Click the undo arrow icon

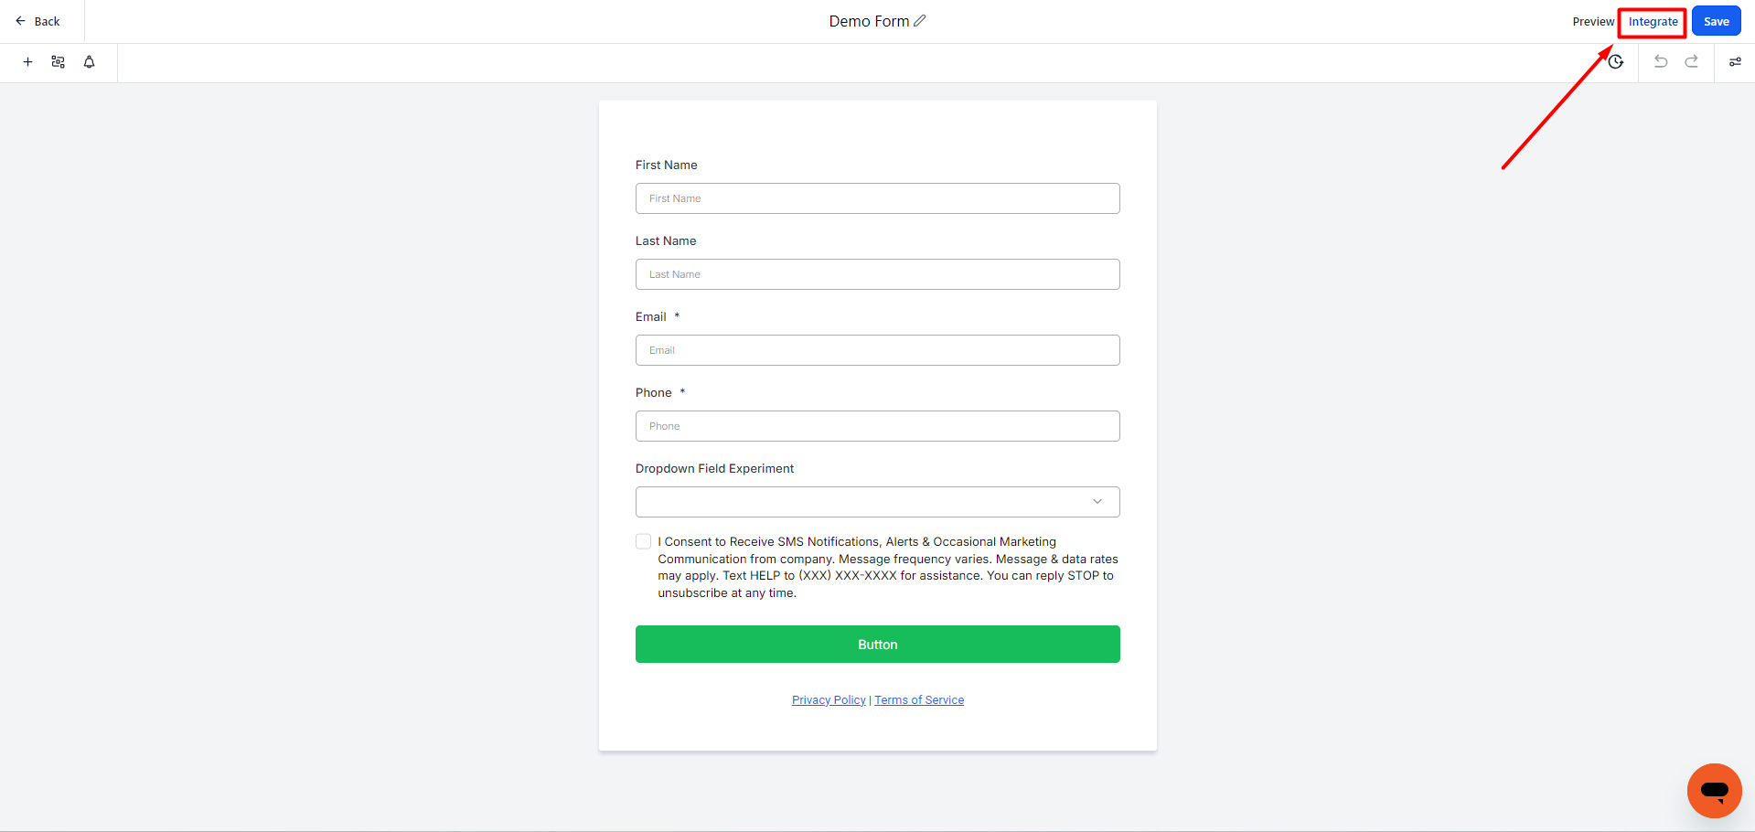pos(1661,62)
